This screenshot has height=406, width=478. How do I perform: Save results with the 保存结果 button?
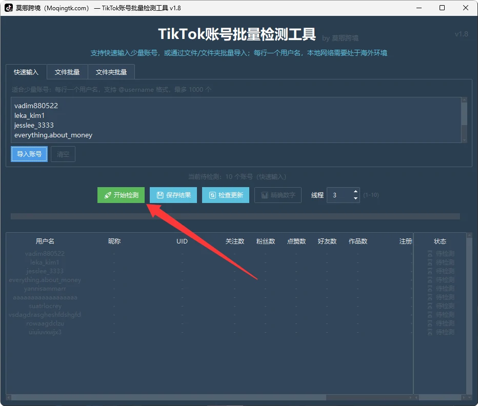pyautogui.click(x=173, y=195)
